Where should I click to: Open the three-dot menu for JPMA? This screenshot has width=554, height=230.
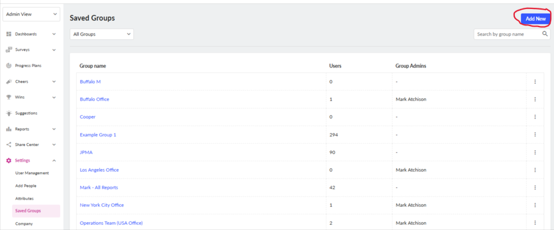535,152
